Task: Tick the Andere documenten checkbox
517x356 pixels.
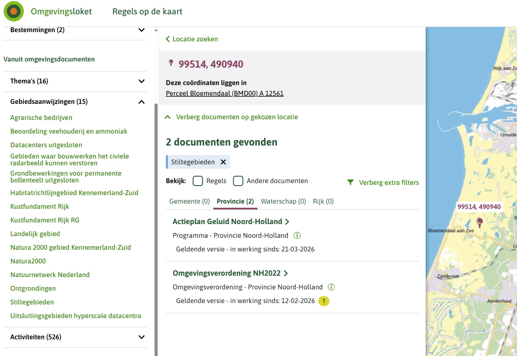Action: (x=238, y=181)
